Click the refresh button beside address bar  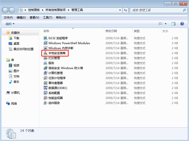click(126, 10)
